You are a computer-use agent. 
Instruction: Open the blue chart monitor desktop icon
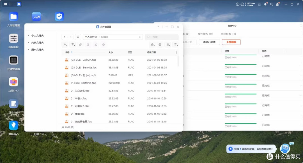pyautogui.click(x=36, y=17)
